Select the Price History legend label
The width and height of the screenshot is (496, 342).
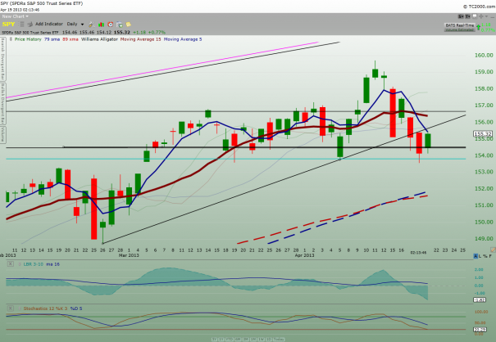coord(28,39)
